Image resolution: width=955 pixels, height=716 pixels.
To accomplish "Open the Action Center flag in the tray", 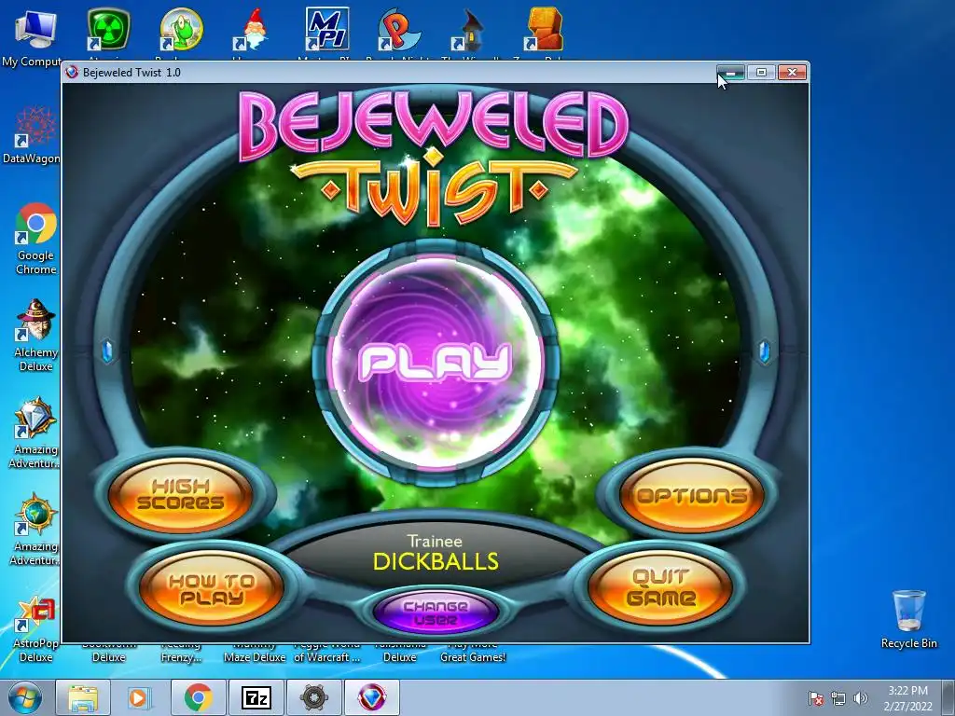I will pos(816,698).
